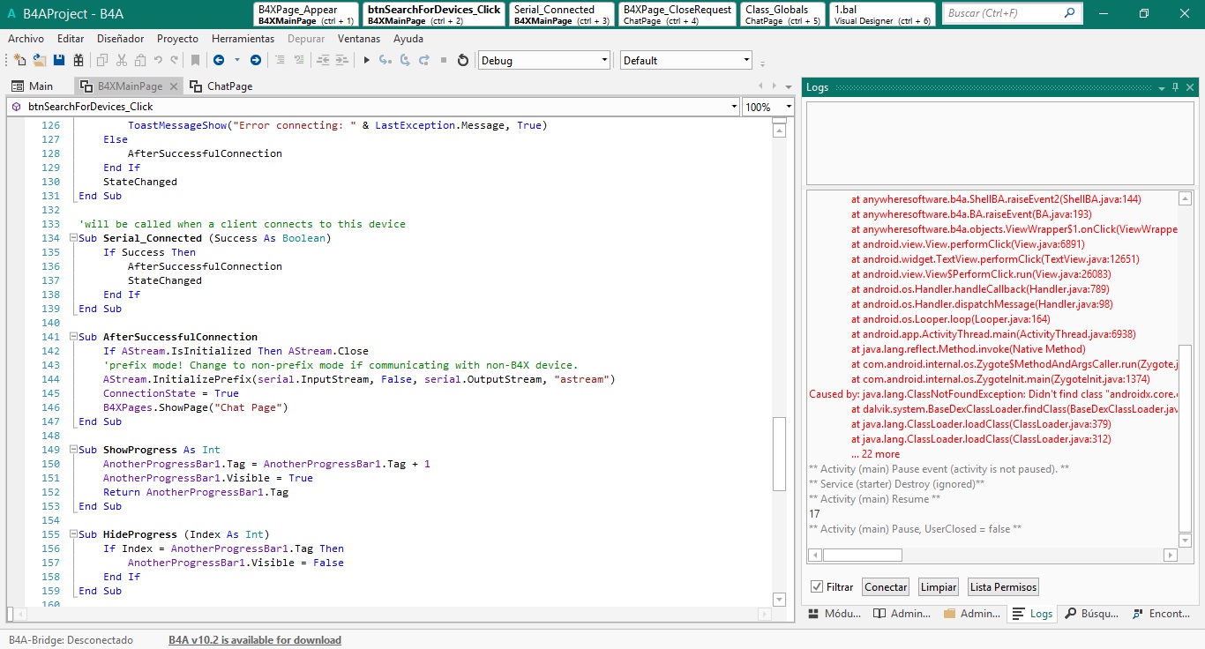Click the New file toolbar icon
The height and width of the screenshot is (649, 1205).
coord(19,60)
